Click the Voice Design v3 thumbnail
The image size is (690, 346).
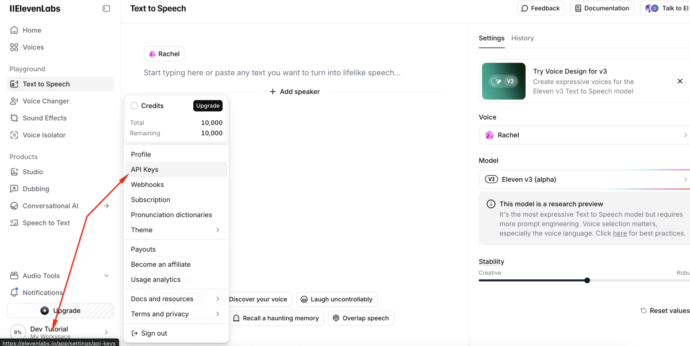tap(503, 81)
